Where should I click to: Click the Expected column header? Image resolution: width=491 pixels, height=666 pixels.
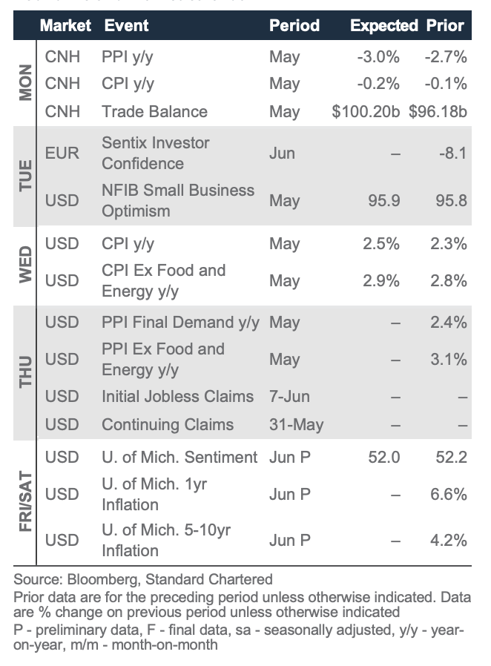tap(384, 25)
